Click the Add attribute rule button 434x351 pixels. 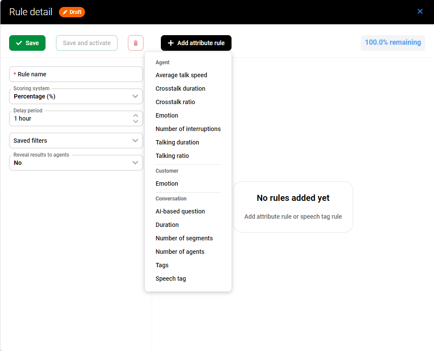[x=196, y=43]
